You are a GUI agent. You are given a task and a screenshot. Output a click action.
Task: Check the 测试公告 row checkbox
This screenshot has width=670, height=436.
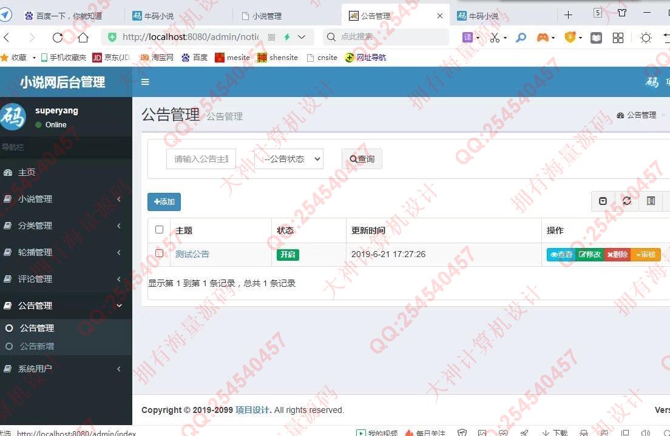pos(160,253)
